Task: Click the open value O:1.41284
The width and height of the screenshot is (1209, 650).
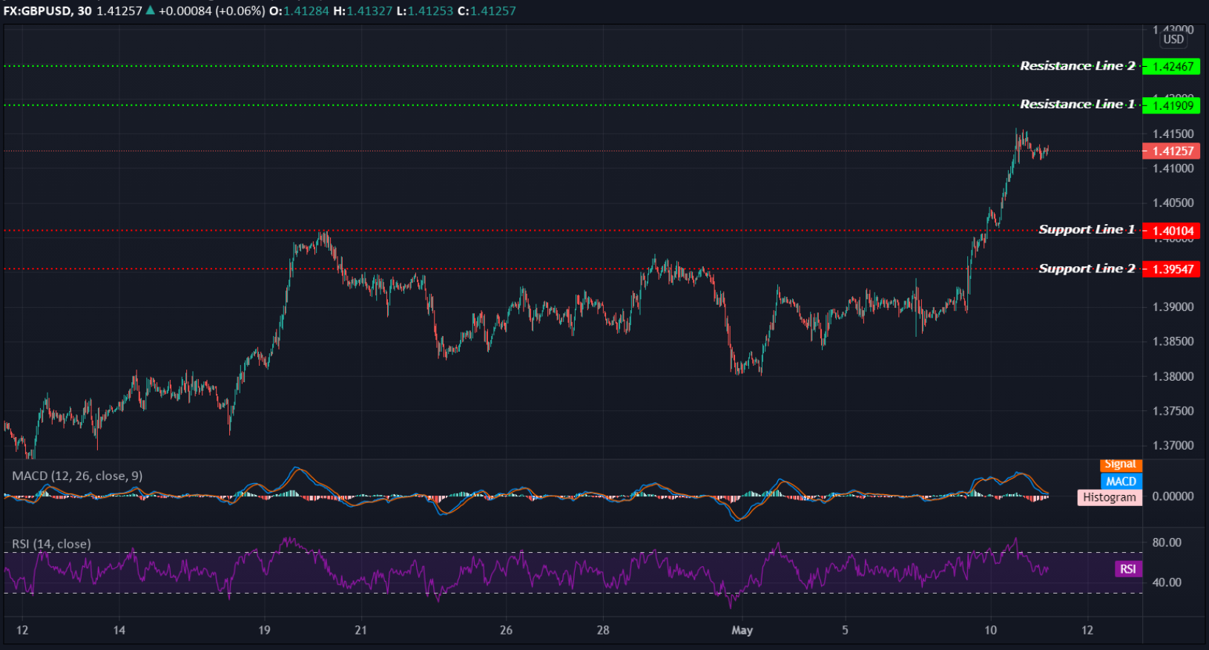Action: [x=298, y=11]
